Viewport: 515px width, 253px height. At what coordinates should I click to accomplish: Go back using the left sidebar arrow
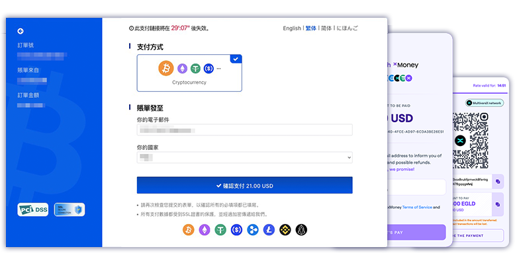pos(21,31)
